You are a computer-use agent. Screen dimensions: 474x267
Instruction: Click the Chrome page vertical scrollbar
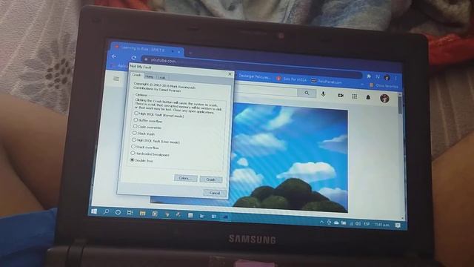point(401,156)
